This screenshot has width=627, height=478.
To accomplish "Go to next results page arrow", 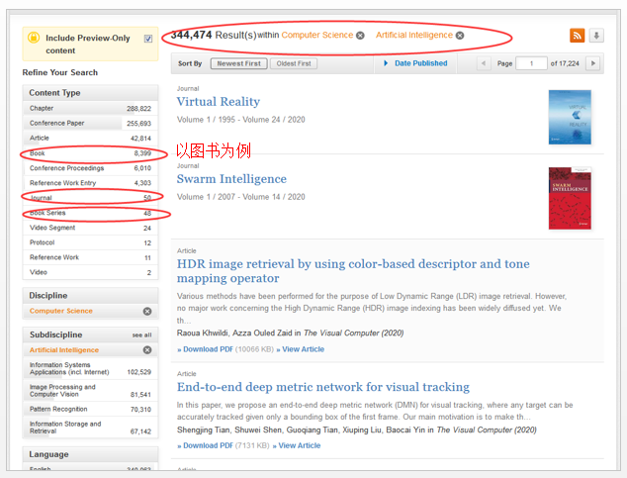I will pos(592,63).
